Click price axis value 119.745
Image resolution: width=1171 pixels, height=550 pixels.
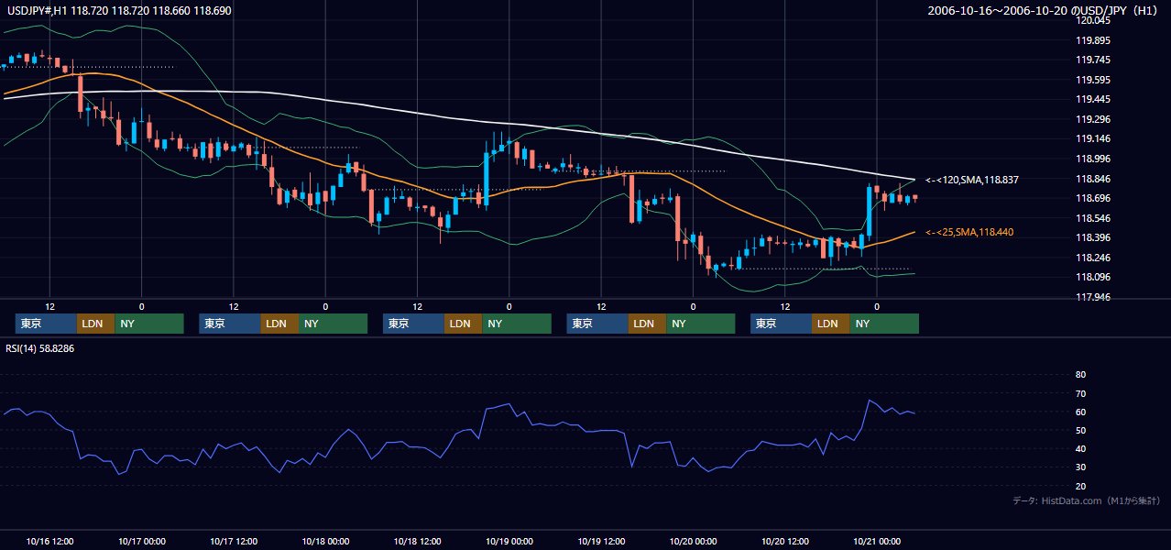(1094, 60)
